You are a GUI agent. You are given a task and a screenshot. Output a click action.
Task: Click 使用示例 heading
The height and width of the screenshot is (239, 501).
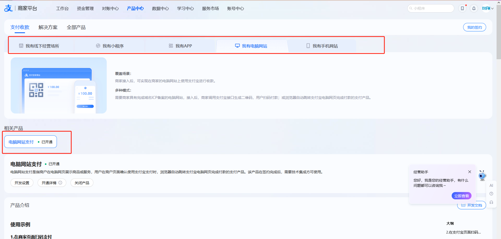point(20,224)
